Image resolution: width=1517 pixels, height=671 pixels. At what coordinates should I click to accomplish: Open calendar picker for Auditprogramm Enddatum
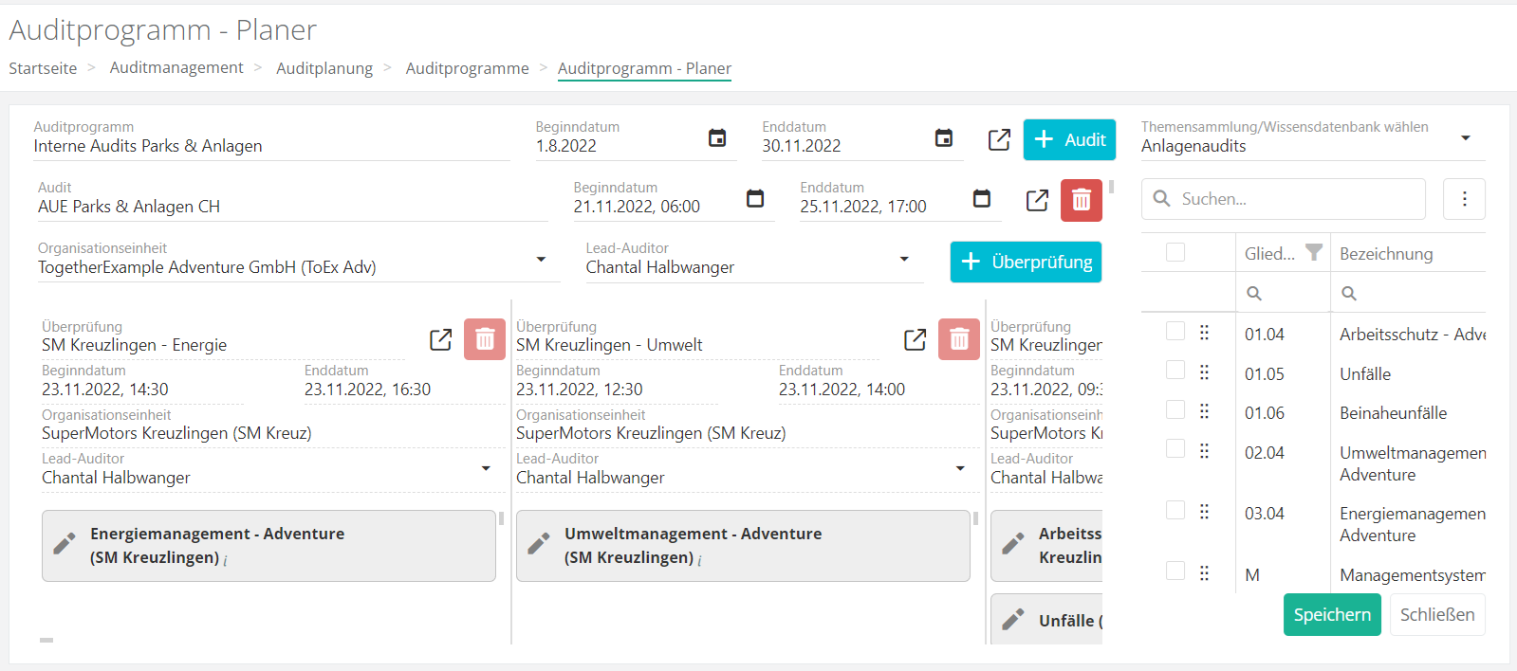click(944, 138)
